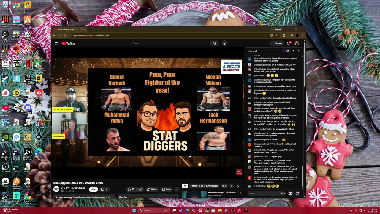Open the clock and date on the taskbar
The width and height of the screenshot is (380, 214).
(373, 210)
